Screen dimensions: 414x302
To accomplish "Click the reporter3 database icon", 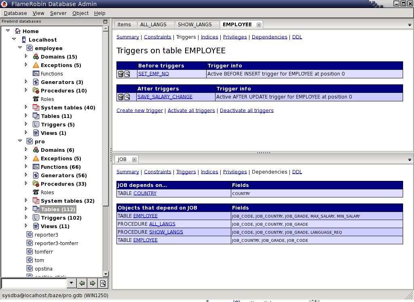I will coord(30,235).
